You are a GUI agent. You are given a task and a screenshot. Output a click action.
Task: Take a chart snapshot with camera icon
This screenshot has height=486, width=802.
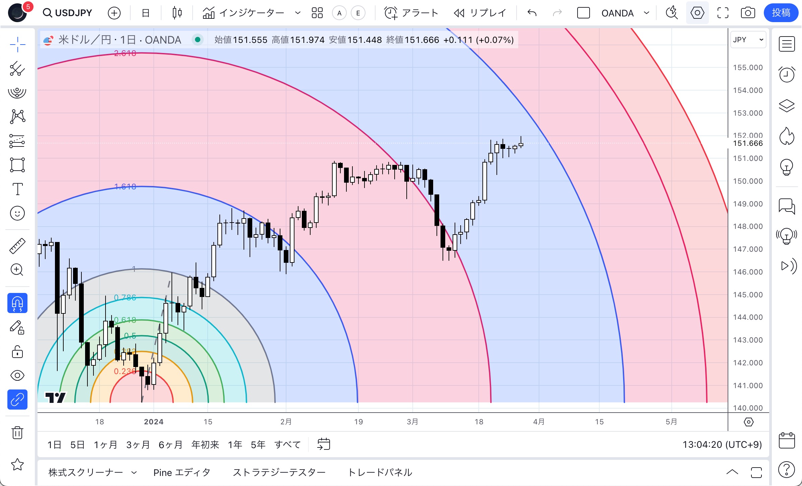click(748, 13)
